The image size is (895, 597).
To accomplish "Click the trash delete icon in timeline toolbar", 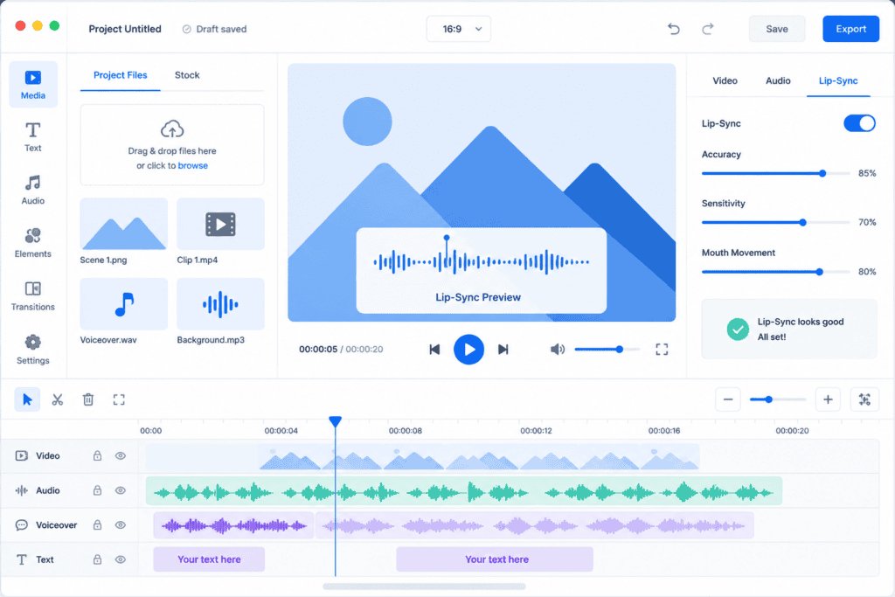I will [88, 399].
